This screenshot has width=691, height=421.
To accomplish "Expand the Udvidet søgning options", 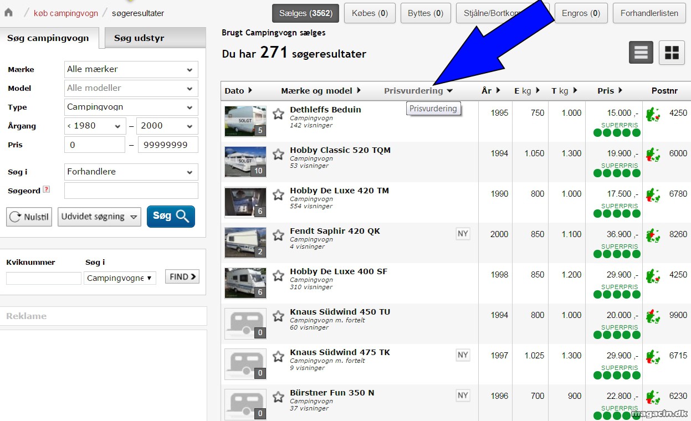I will pyautogui.click(x=99, y=217).
